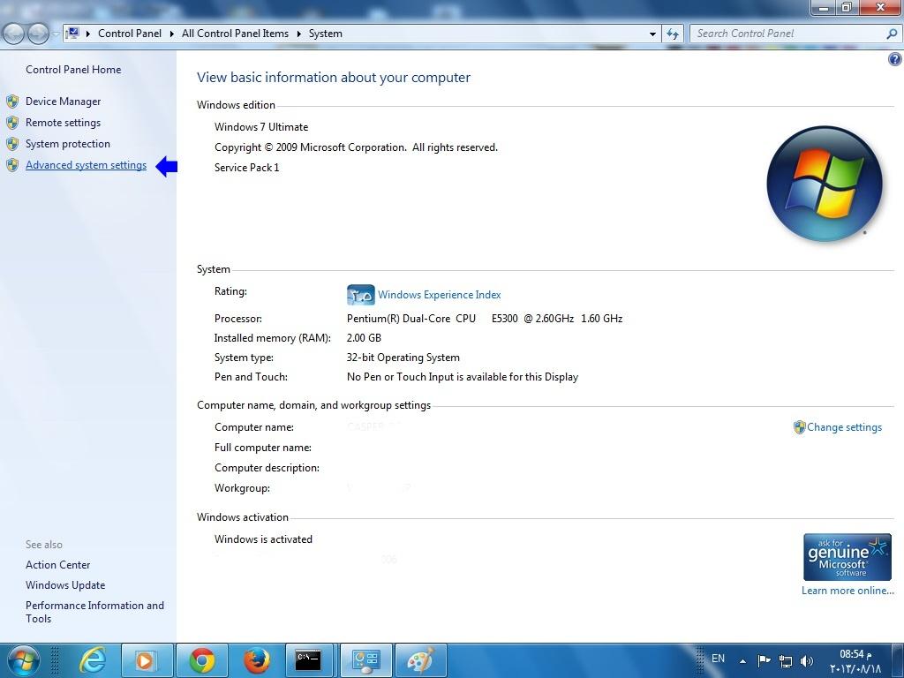Screen dimensions: 904x678
Task: Click the shield icon beside Advanced system settings
Action: [x=12, y=165]
